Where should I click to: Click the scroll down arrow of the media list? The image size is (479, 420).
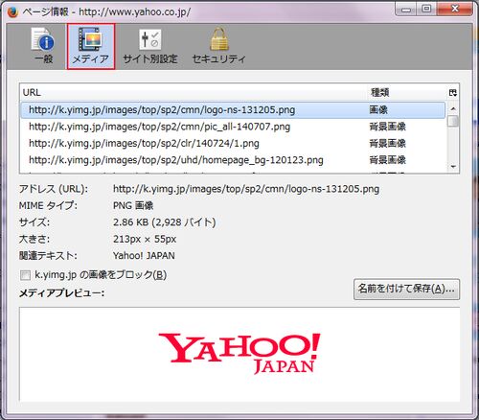point(453,167)
